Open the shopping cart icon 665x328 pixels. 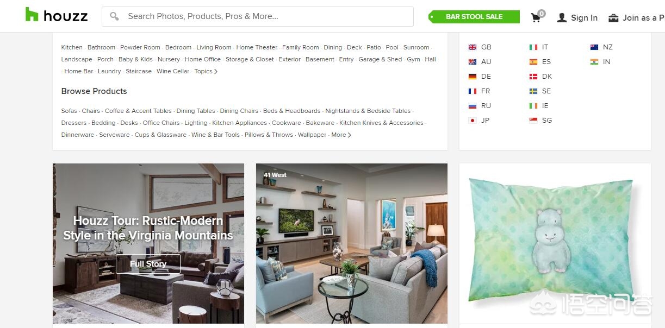tap(536, 17)
